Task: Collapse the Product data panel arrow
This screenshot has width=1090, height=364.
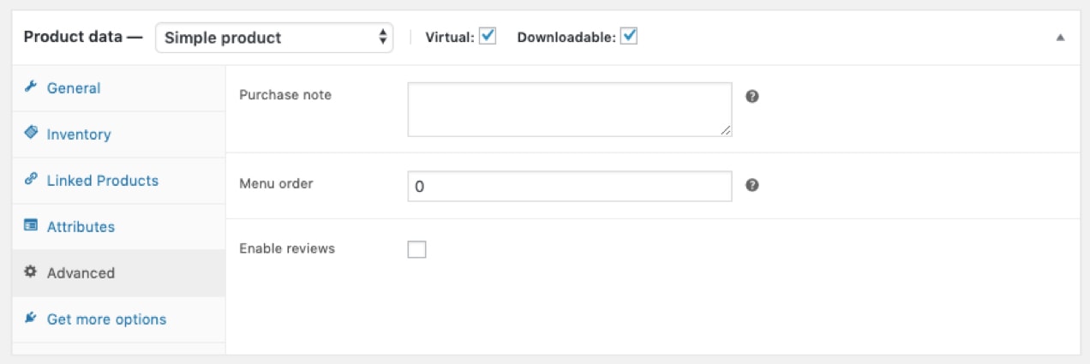Action: (x=1060, y=38)
